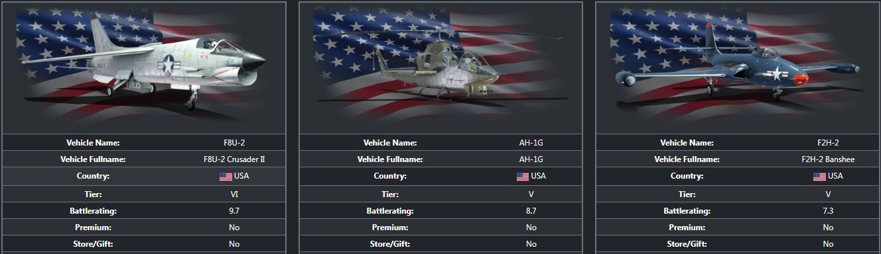Click USA flag icon in AH-1G card
This screenshot has height=254, width=881.
(x=523, y=177)
